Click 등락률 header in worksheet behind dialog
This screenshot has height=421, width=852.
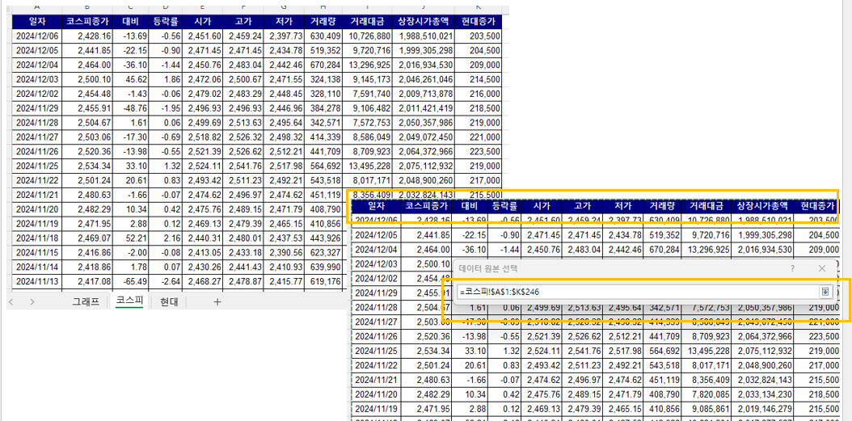[504, 206]
